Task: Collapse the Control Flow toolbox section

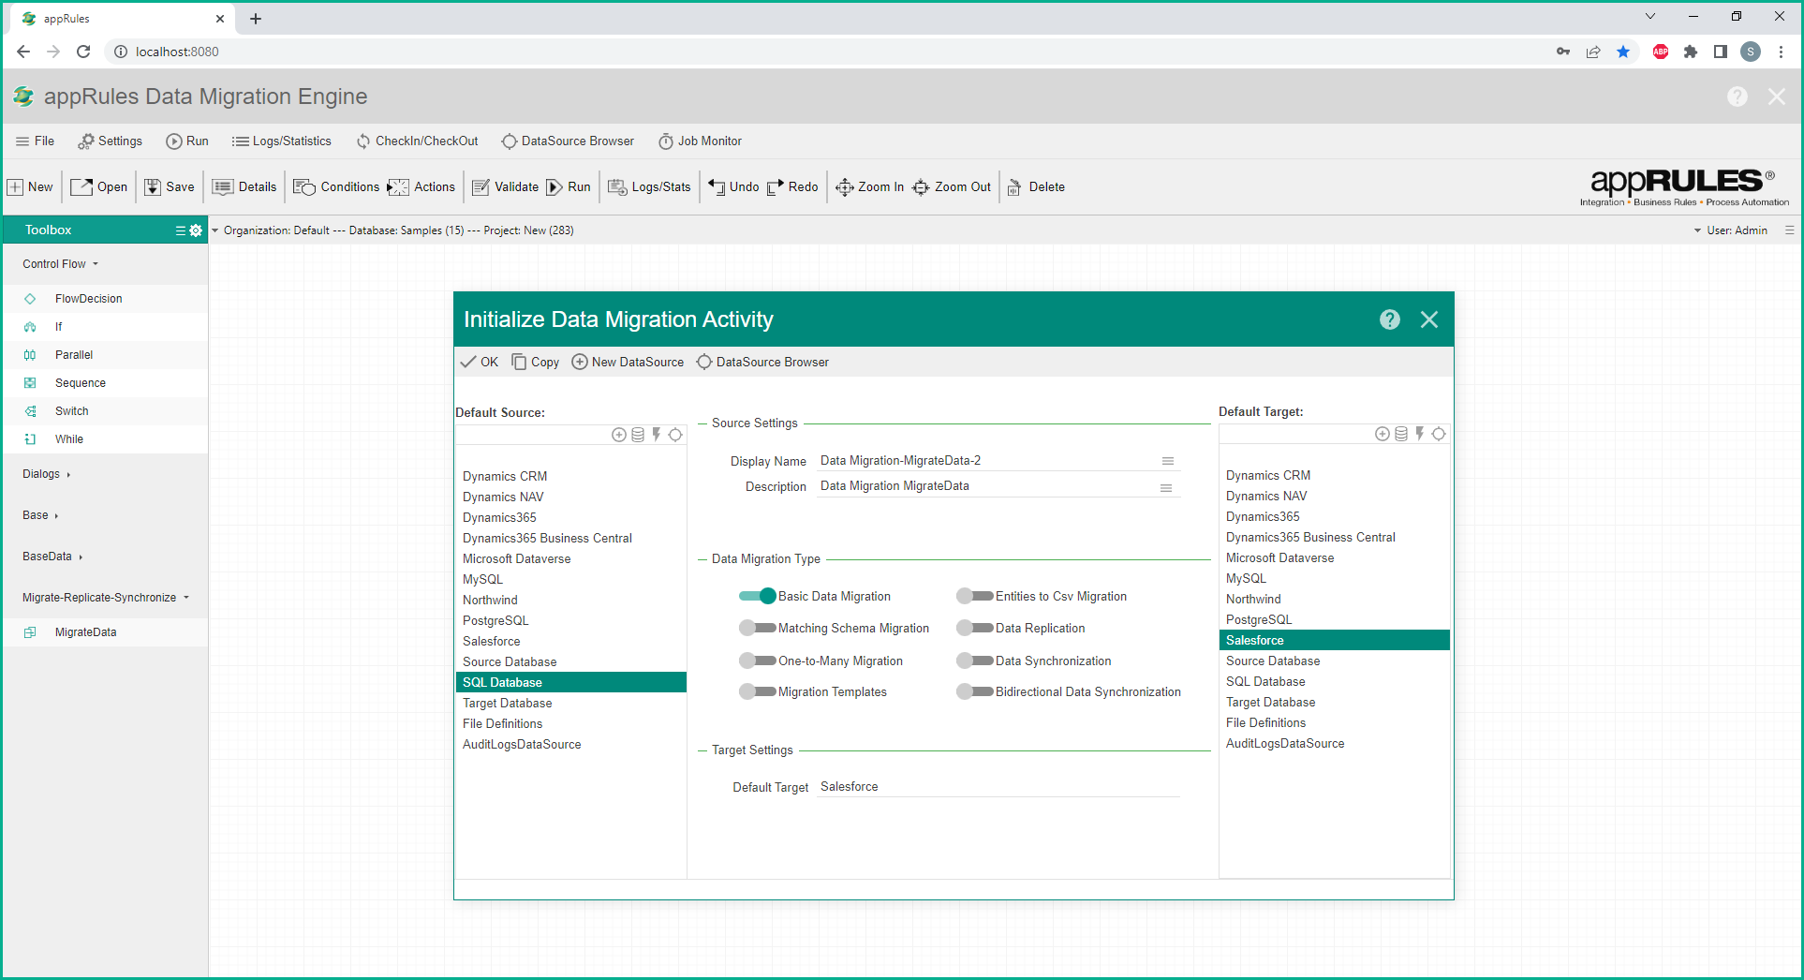Action: pos(60,264)
